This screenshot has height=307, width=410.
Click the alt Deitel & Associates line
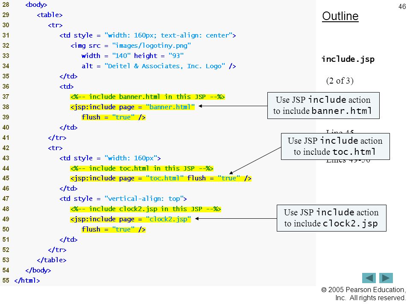pos(159,66)
